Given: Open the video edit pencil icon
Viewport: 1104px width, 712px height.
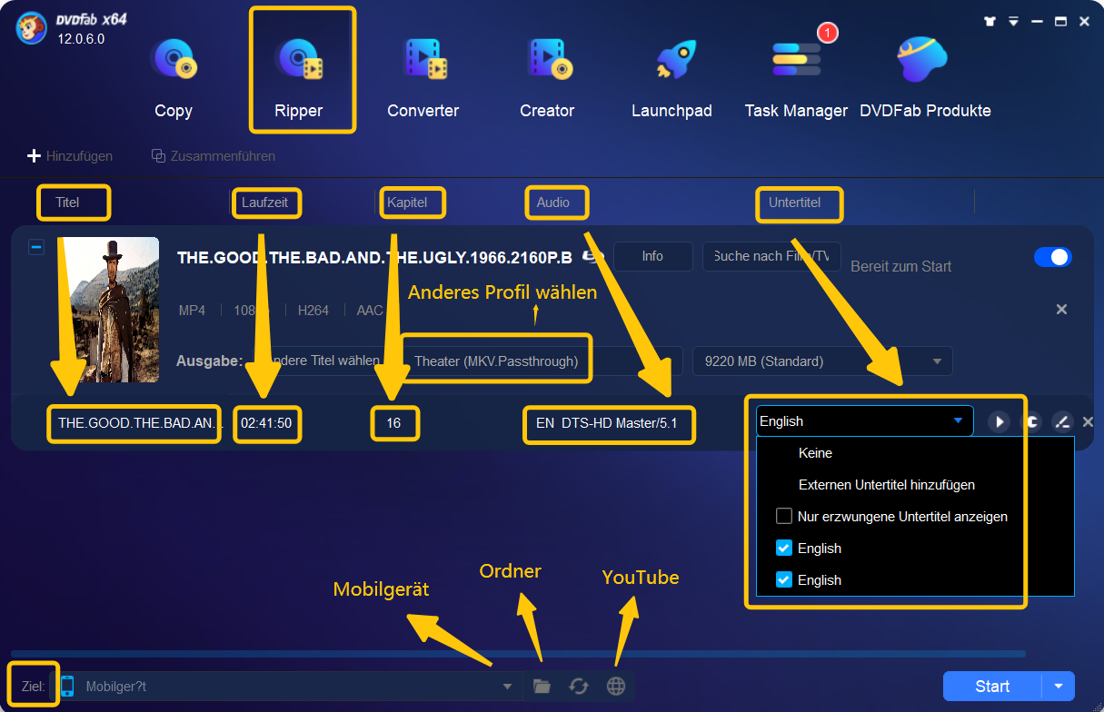Looking at the screenshot, I should (1061, 421).
